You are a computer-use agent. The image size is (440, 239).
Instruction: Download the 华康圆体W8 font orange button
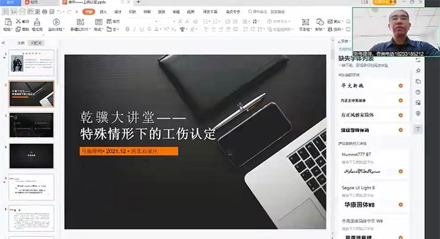point(401,205)
